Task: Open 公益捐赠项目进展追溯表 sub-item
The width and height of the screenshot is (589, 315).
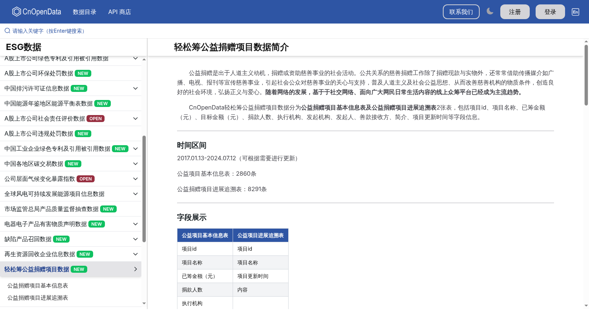Action: (x=38, y=298)
